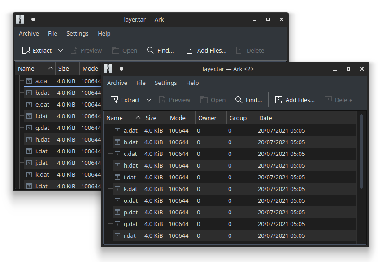Viewport: 378px width, 262px height.
Task: Click keep-above dot in Ark <2> title bar
Action: [122, 69]
